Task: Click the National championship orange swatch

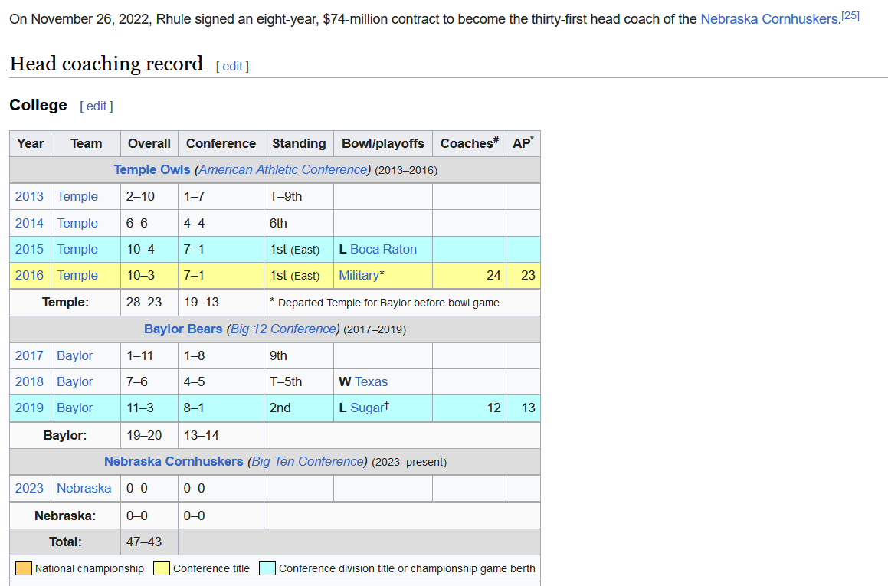Action: click(23, 568)
